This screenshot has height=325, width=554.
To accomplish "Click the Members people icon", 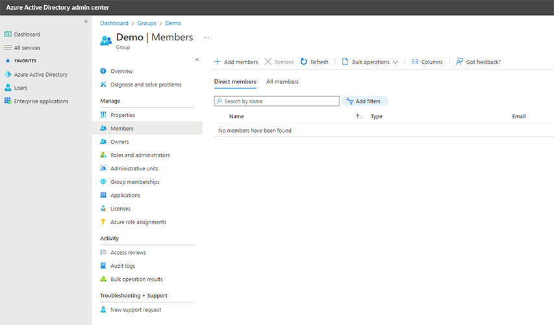I will (103, 128).
